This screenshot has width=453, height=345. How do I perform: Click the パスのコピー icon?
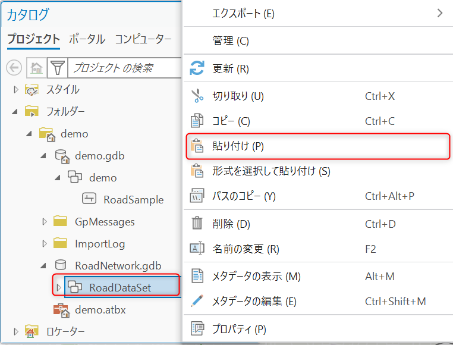(197, 196)
